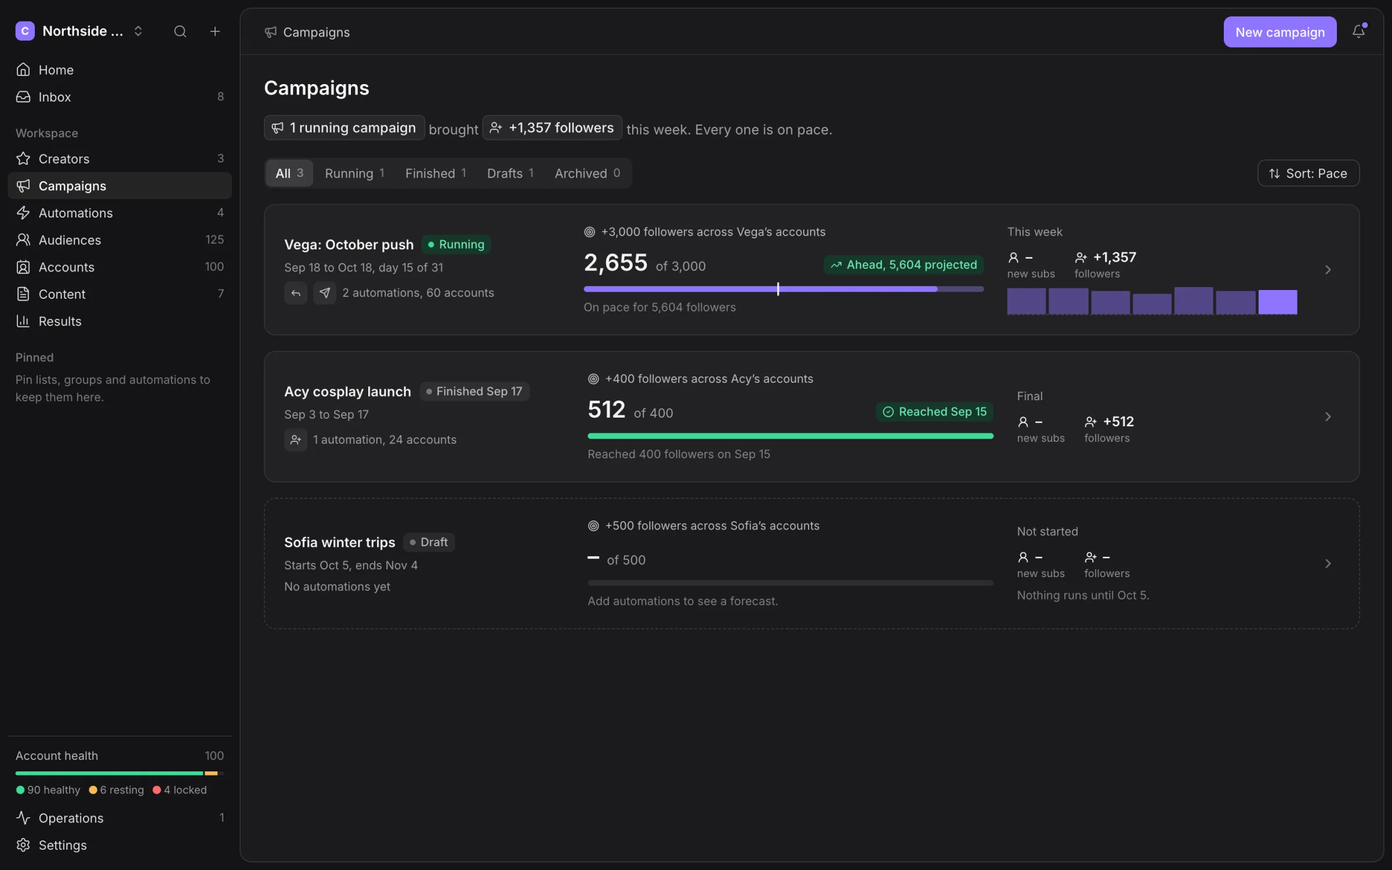
Task: Click the target icon on Vega goal line
Action: click(589, 232)
